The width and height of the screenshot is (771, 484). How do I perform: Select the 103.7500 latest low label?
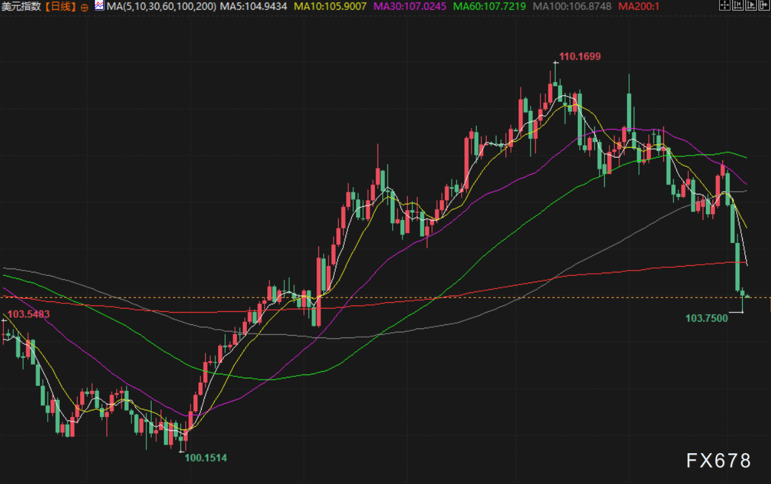coord(707,319)
